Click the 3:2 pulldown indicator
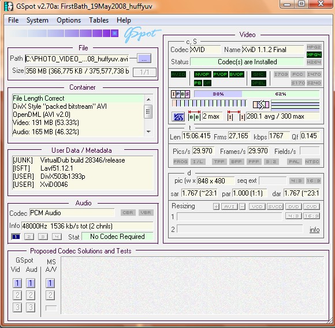Viewport: 335px width, 328px height. pos(271,161)
